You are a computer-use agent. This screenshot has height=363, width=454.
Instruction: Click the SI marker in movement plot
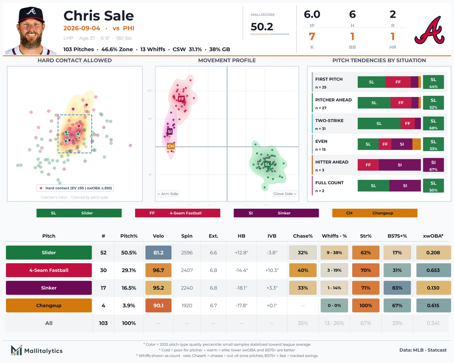170,132
